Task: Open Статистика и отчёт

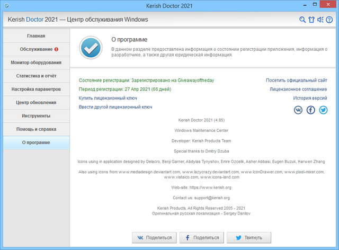Action: pyautogui.click(x=37, y=76)
